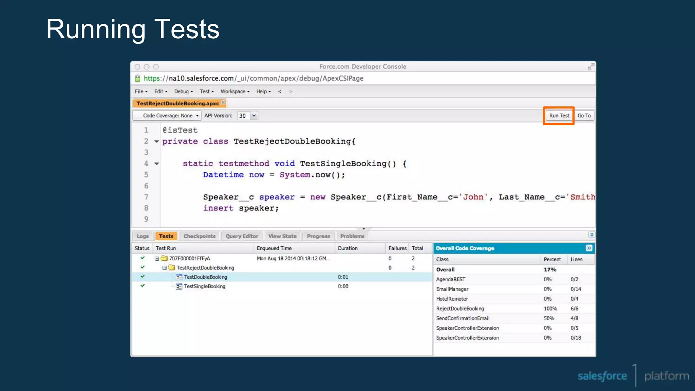Click the Mon Aug 18 2014 enqueued time cell
Screen dimensions: 695x391
click(x=293, y=258)
